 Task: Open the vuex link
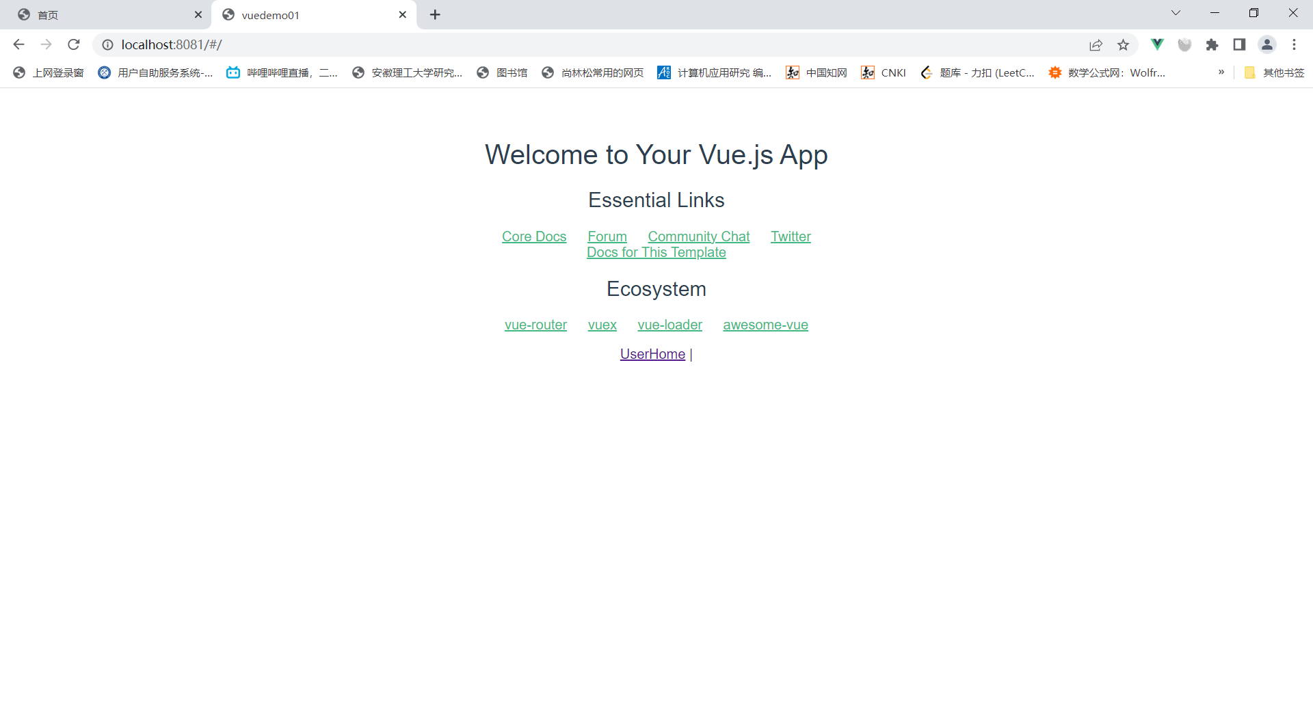click(602, 325)
